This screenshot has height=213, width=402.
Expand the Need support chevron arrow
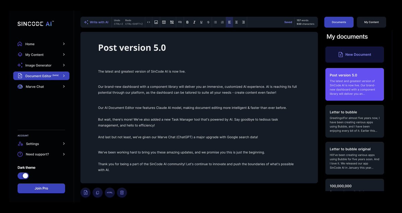point(64,154)
